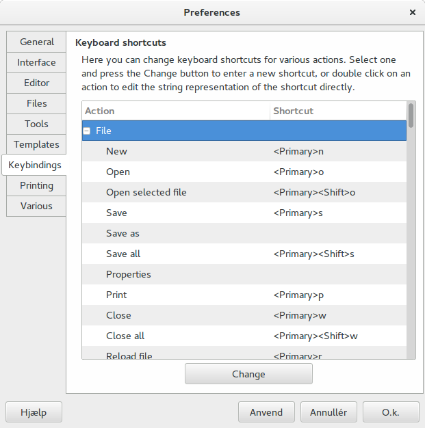The height and width of the screenshot is (428, 425).
Task: Go to the Files tab
Action: coord(36,103)
